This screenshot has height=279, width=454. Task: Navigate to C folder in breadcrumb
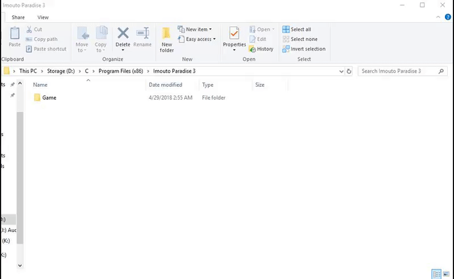click(87, 71)
